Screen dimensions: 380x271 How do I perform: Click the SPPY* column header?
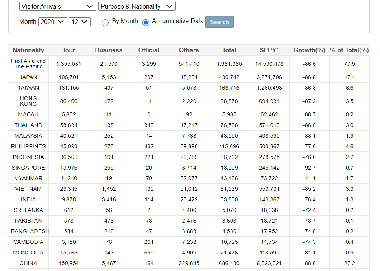[269, 50]
